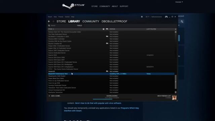Switch to the client STORE tab
The image size is (215, 121).
(61, 22)
